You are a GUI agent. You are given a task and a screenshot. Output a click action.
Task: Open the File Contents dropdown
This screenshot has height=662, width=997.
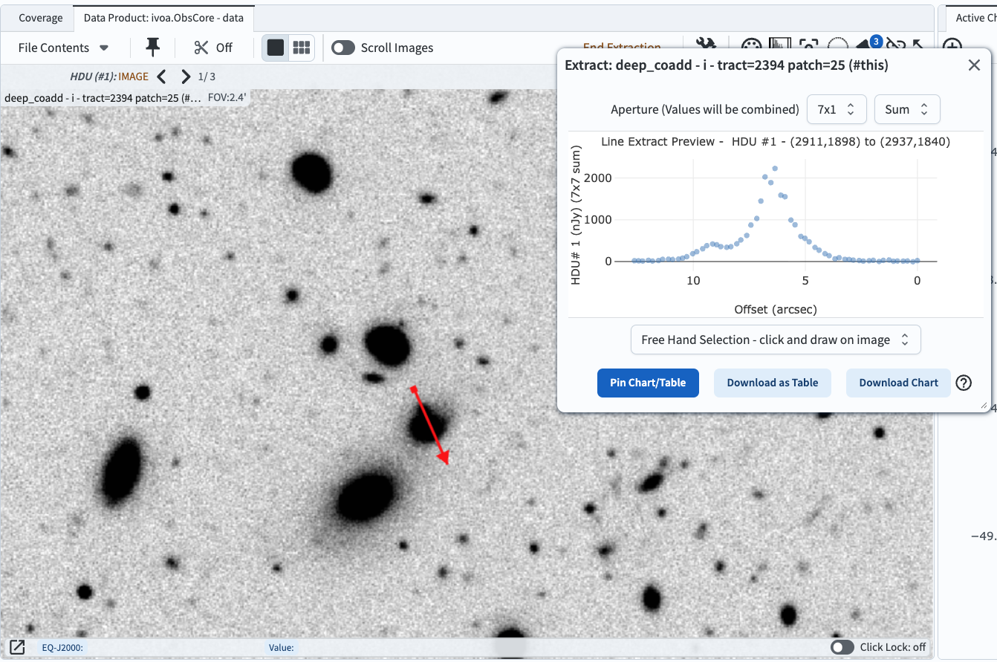[x=63, y=48]
